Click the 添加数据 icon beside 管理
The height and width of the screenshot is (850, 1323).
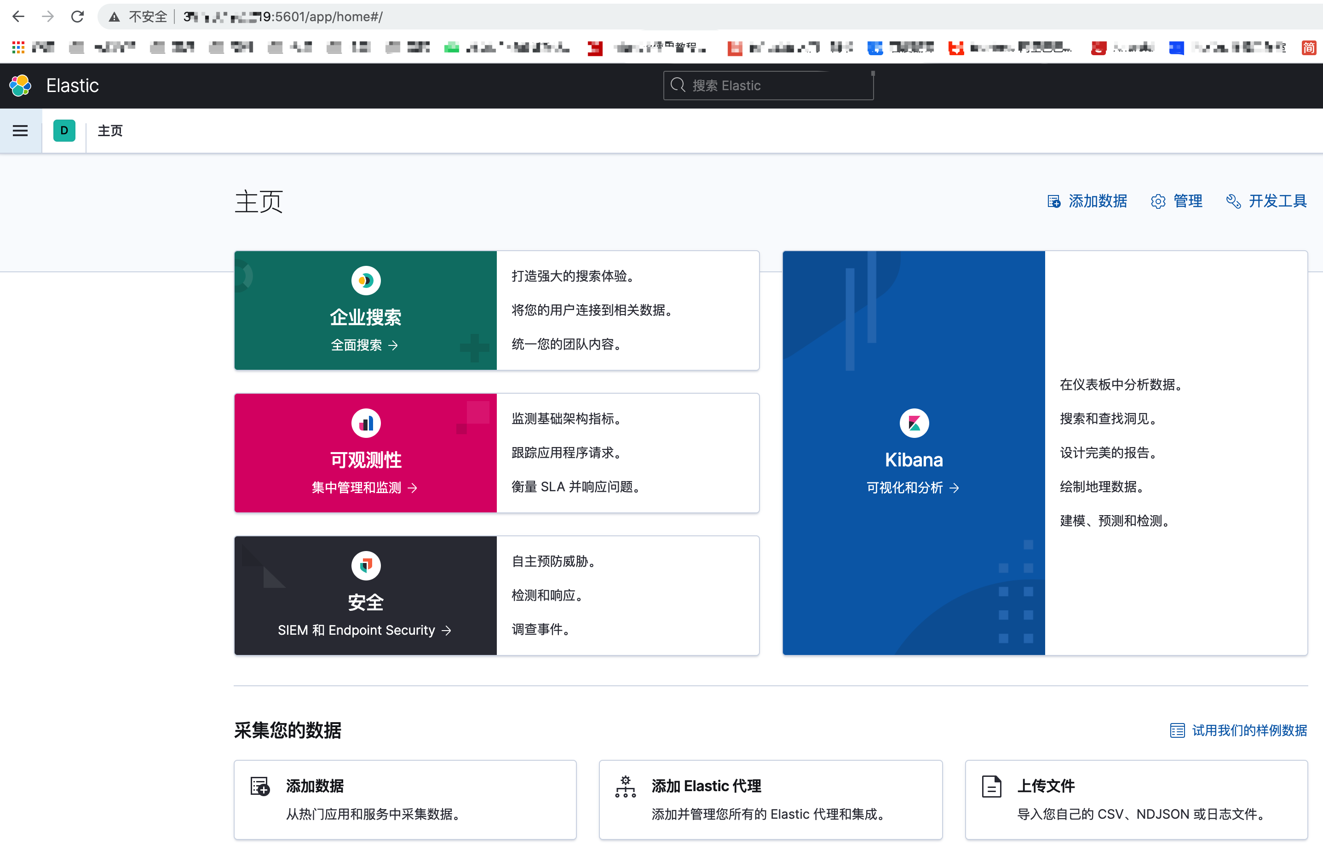point(1053,201)
